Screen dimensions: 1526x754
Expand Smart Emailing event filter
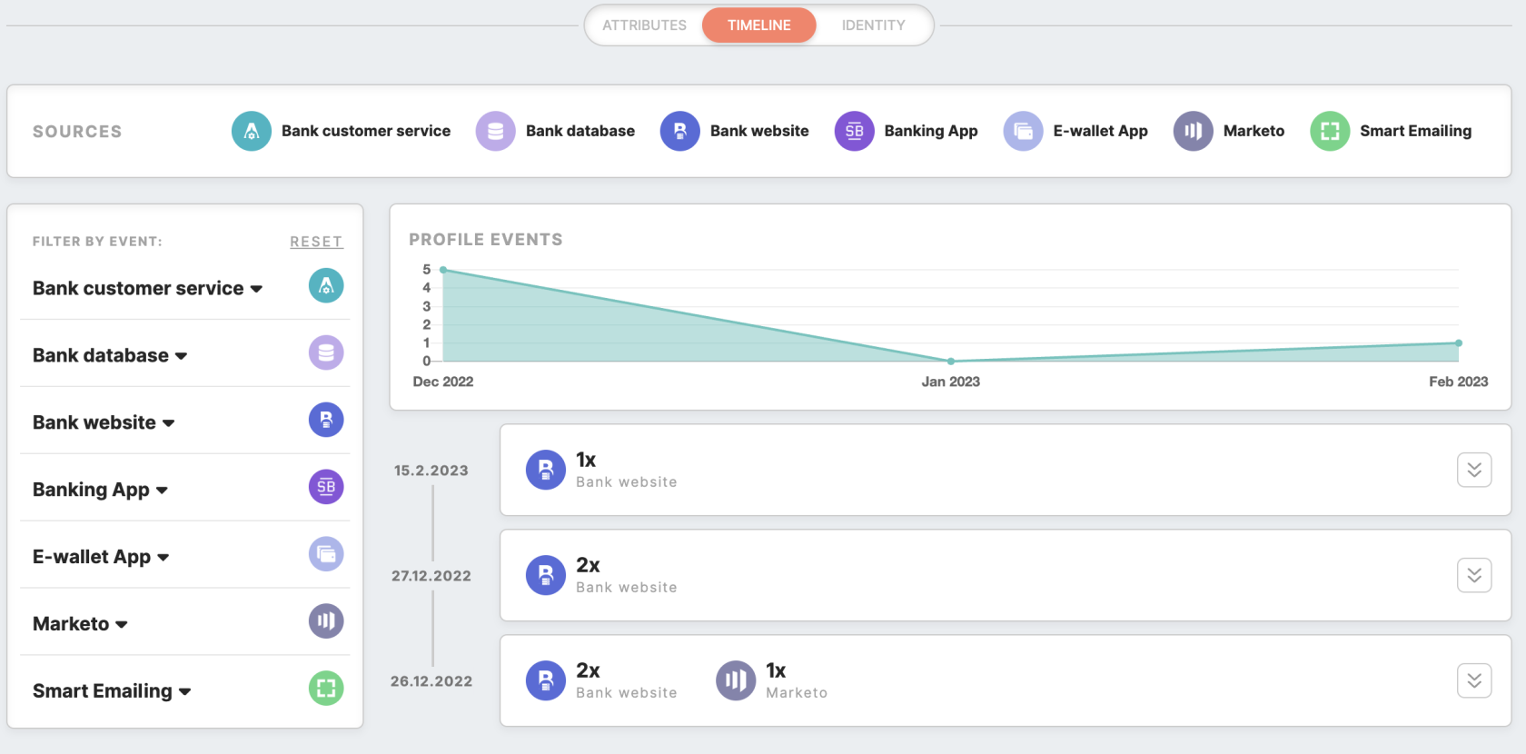112,691
